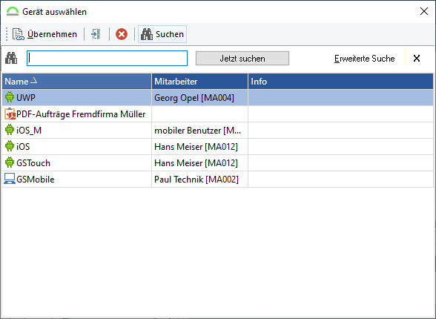The height and width of the screenshot is (319, 436).
Task: Click the toolbar grip handle dots
Action: pos(7,34)
